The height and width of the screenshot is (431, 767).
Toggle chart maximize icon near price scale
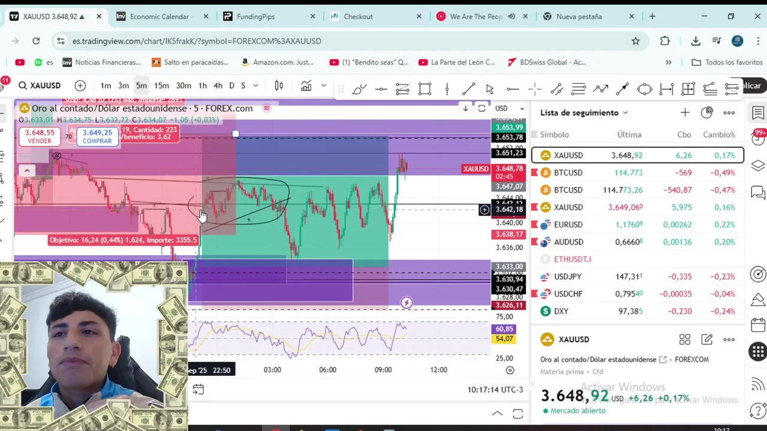click(482, 108)
